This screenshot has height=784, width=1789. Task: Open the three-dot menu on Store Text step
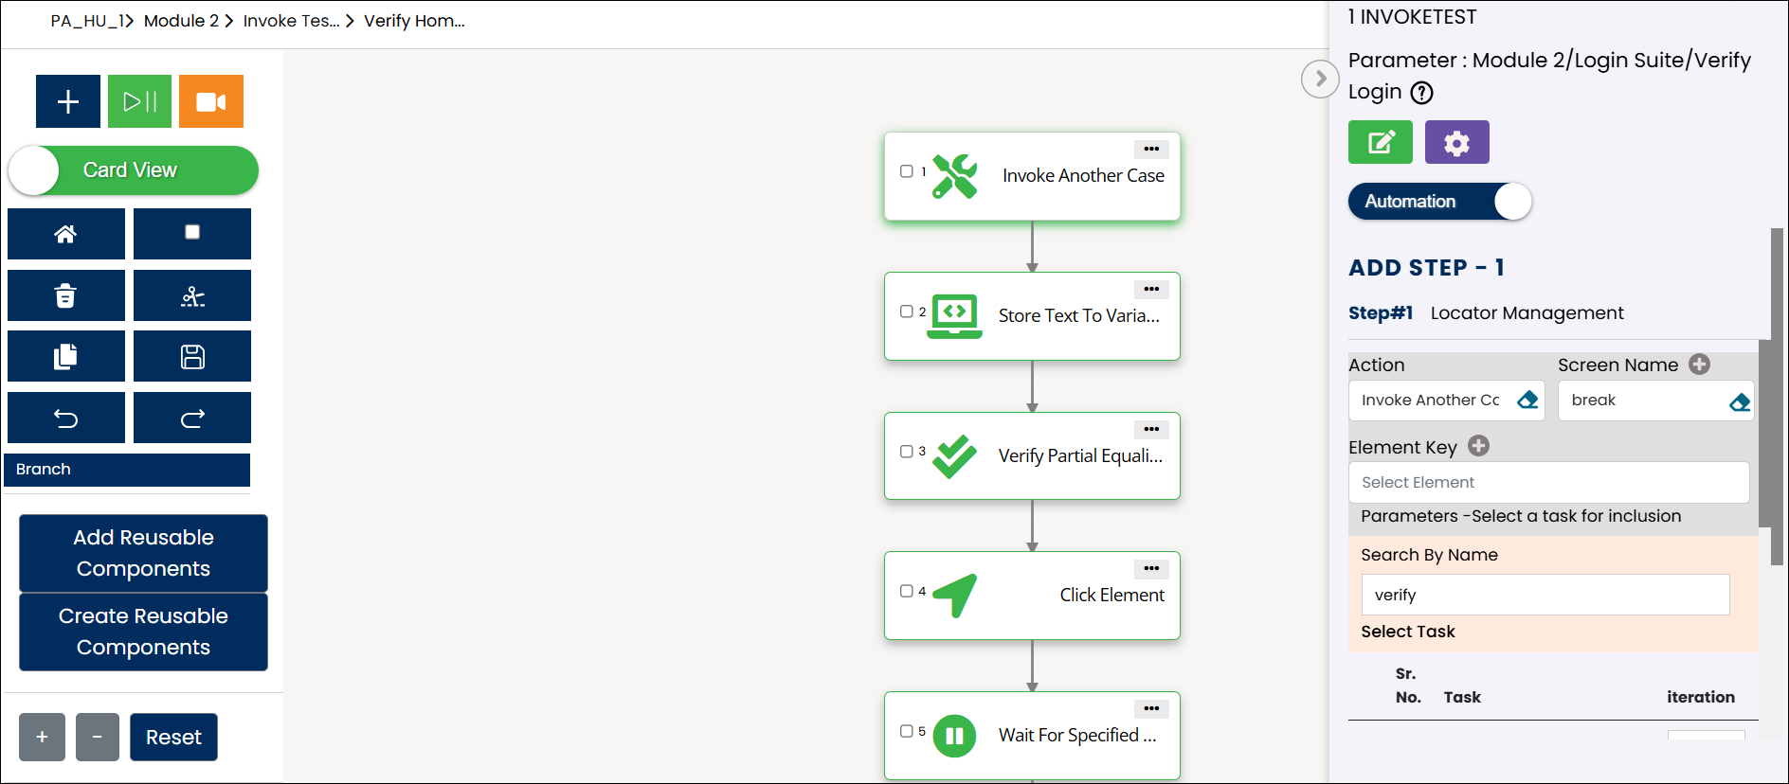1151,290
